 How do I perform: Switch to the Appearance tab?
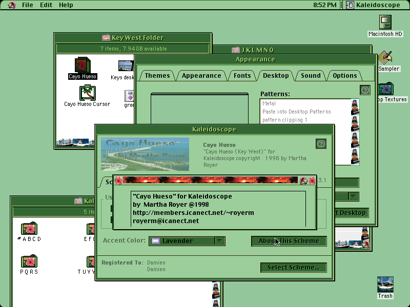click(201, 75)
